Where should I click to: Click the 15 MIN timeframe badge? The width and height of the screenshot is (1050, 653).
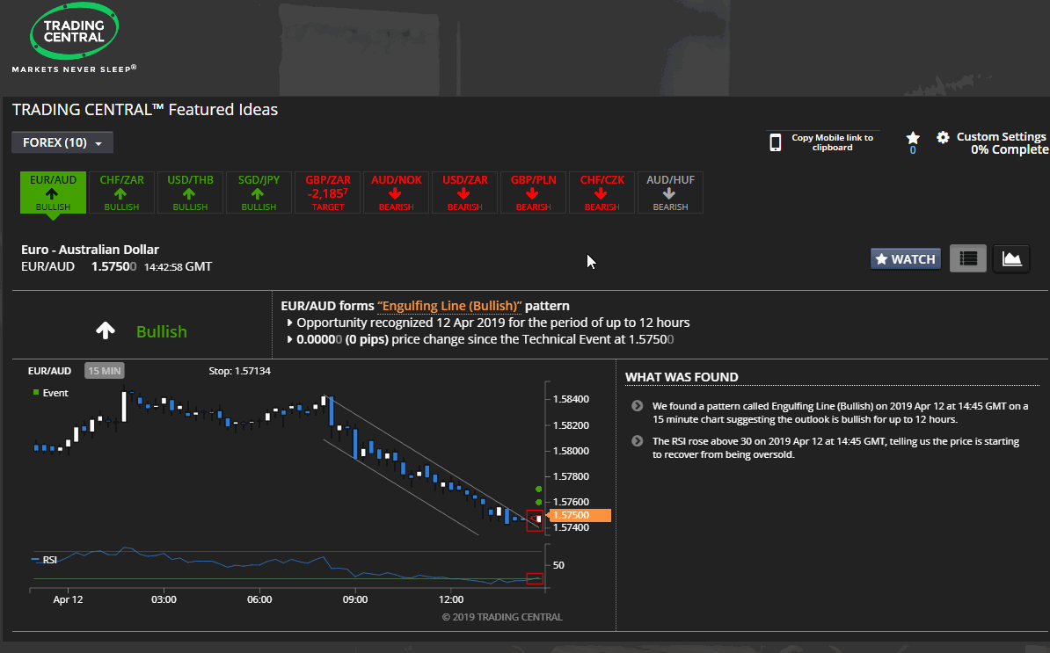click(105, 371)
